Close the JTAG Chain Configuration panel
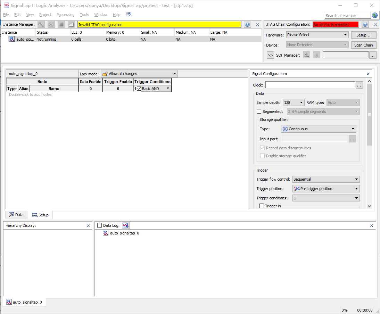Viewport: 380px width, 314px height. click(x=375, y=24)
